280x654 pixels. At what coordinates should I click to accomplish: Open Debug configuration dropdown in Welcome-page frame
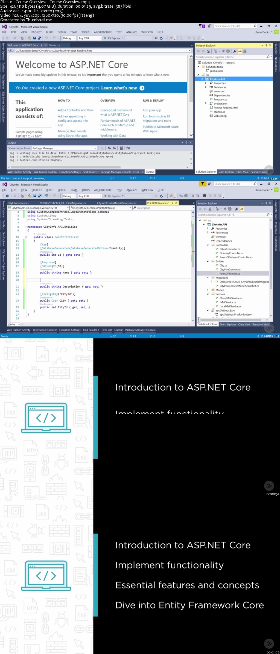point(69,38)
